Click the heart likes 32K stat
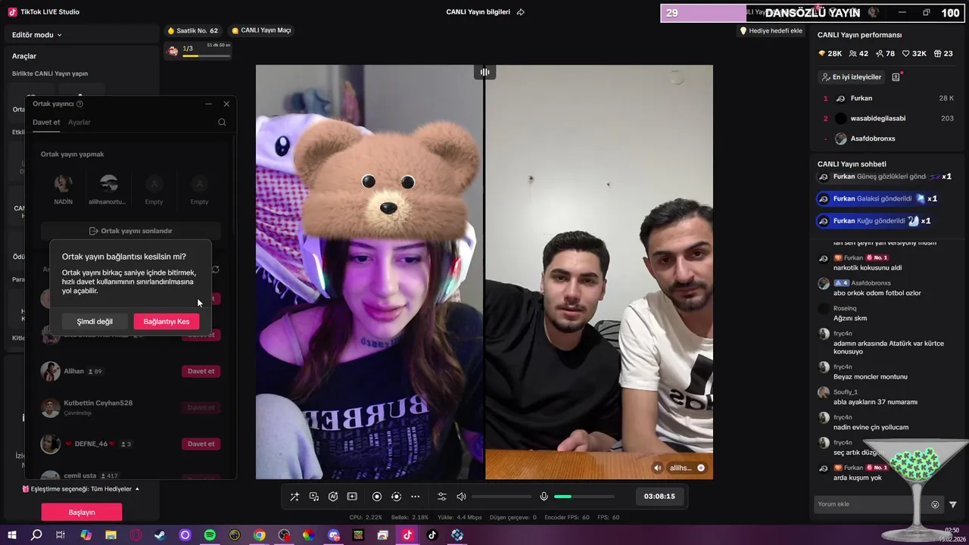 coord(914,54)
